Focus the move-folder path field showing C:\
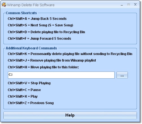The height and width of the screenshot is (124, 142). [x=61, y=75]
